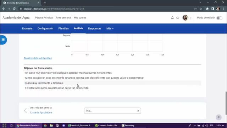This screenshot has height=128, width=227.
Task: Open the tab search chevron
Action: click(200, 2)
